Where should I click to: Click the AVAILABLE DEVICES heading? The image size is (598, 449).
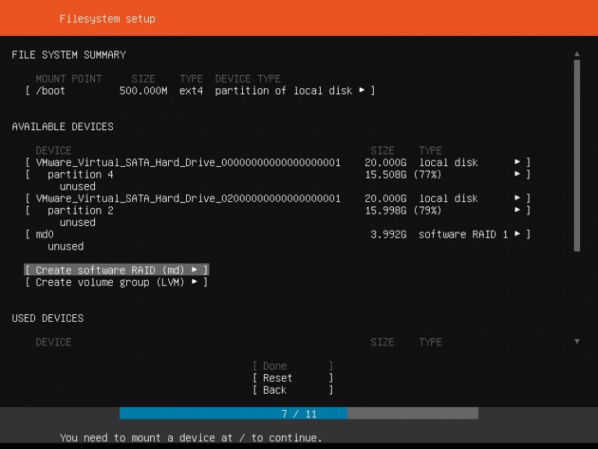(62, 127)
